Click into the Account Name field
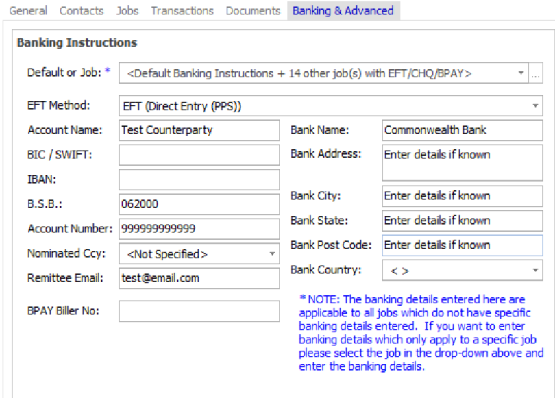 click(x=199, y=129)
